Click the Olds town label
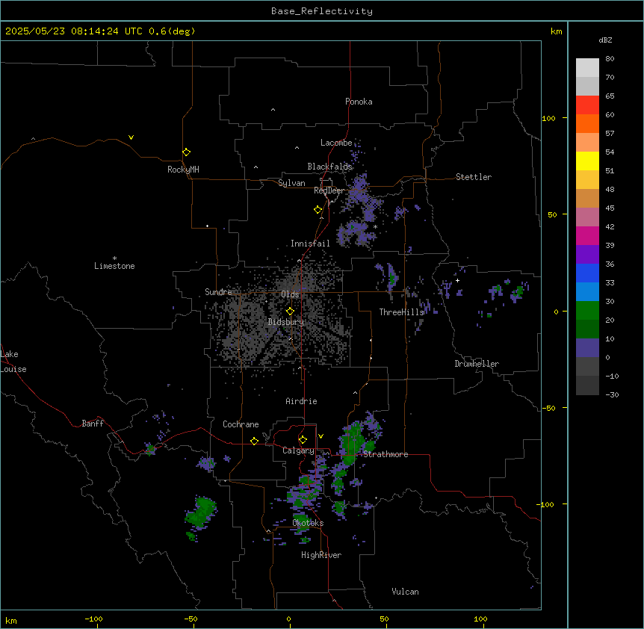The width and height of the screenshot is (644, 629). tap(290, 294)
